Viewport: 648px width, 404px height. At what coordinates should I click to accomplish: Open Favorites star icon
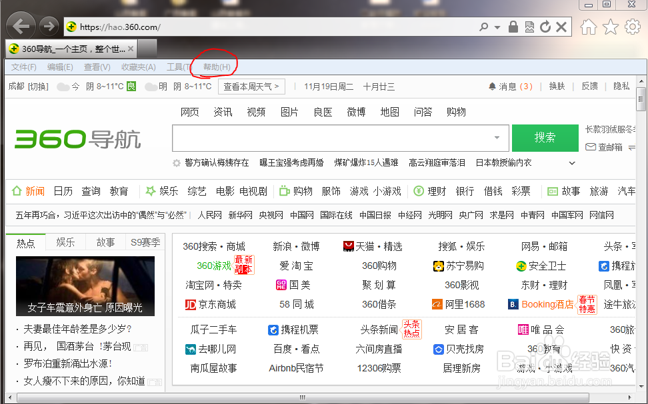coord(611,27)
